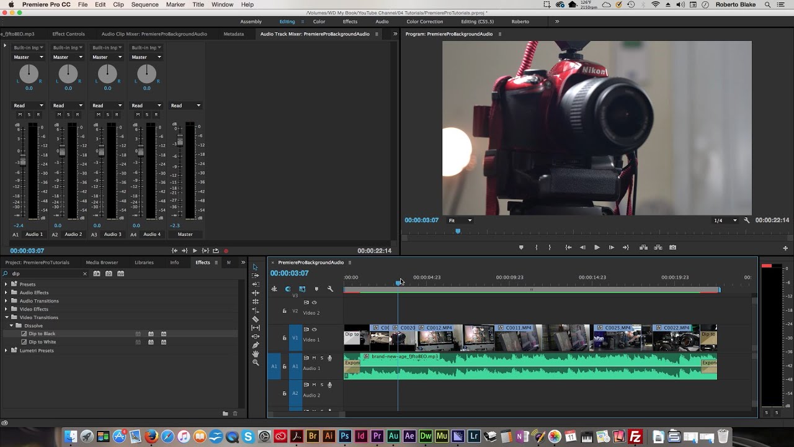Open Audio 2 output assignment Master dropdown
The image size is (794, 447).
68,57
